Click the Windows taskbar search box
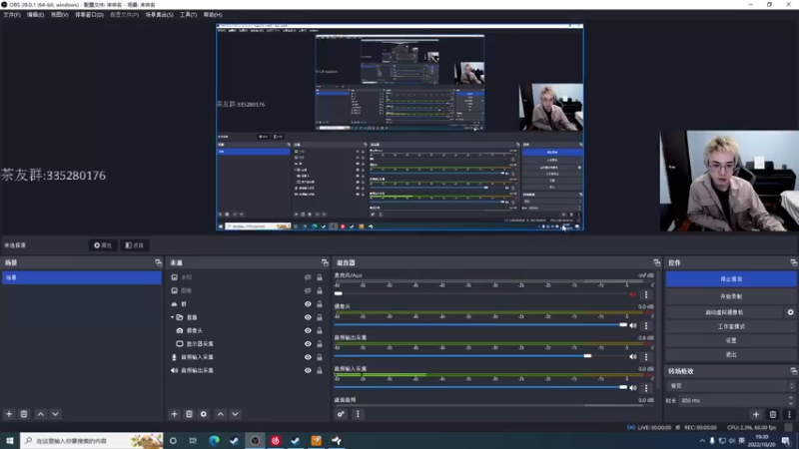 pyautogui.click(x=92, y=440)
